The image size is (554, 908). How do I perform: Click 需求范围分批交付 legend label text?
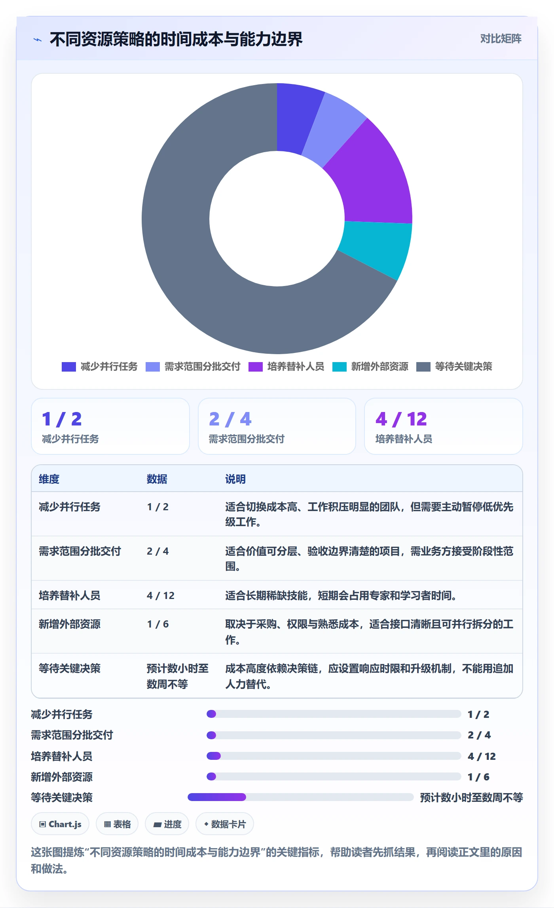click(202, 366)
